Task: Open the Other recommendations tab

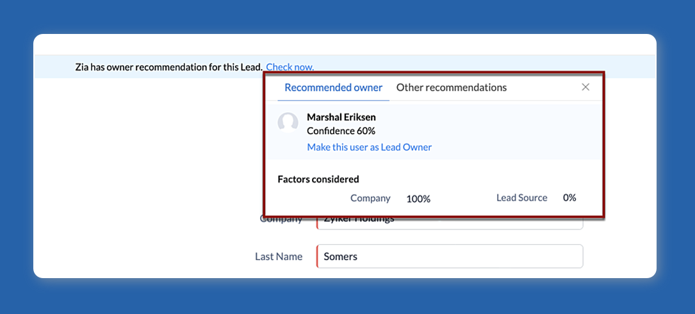Action: coord(451,87)
